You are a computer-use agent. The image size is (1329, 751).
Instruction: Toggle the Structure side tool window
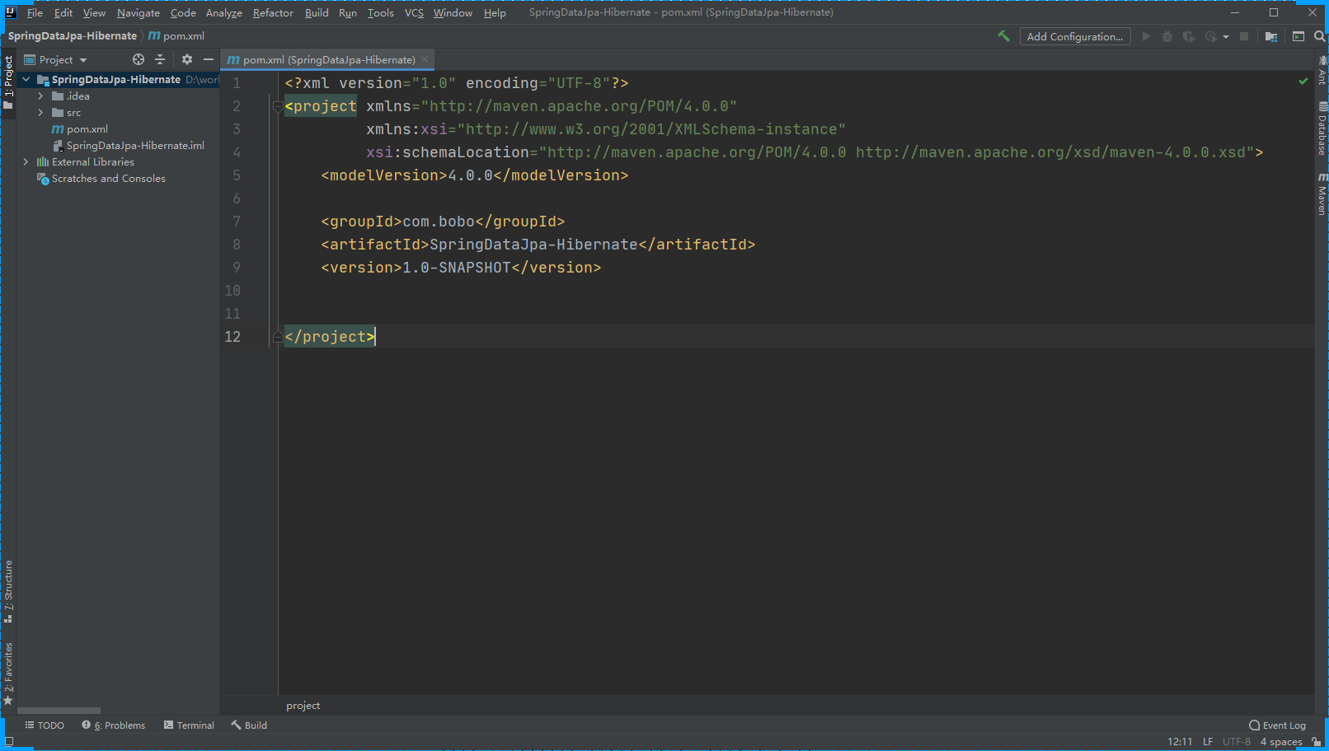pos(8,591)
